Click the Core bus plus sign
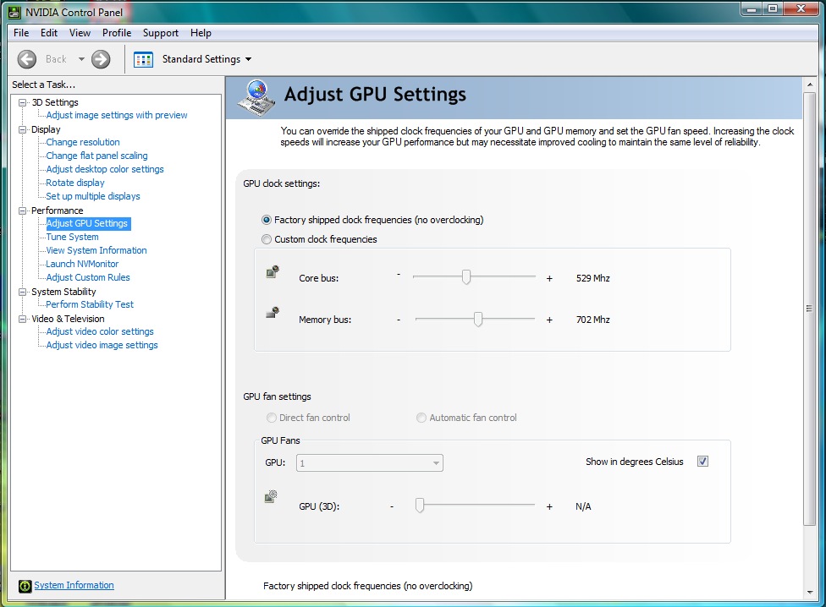 (x=549, y=278)
